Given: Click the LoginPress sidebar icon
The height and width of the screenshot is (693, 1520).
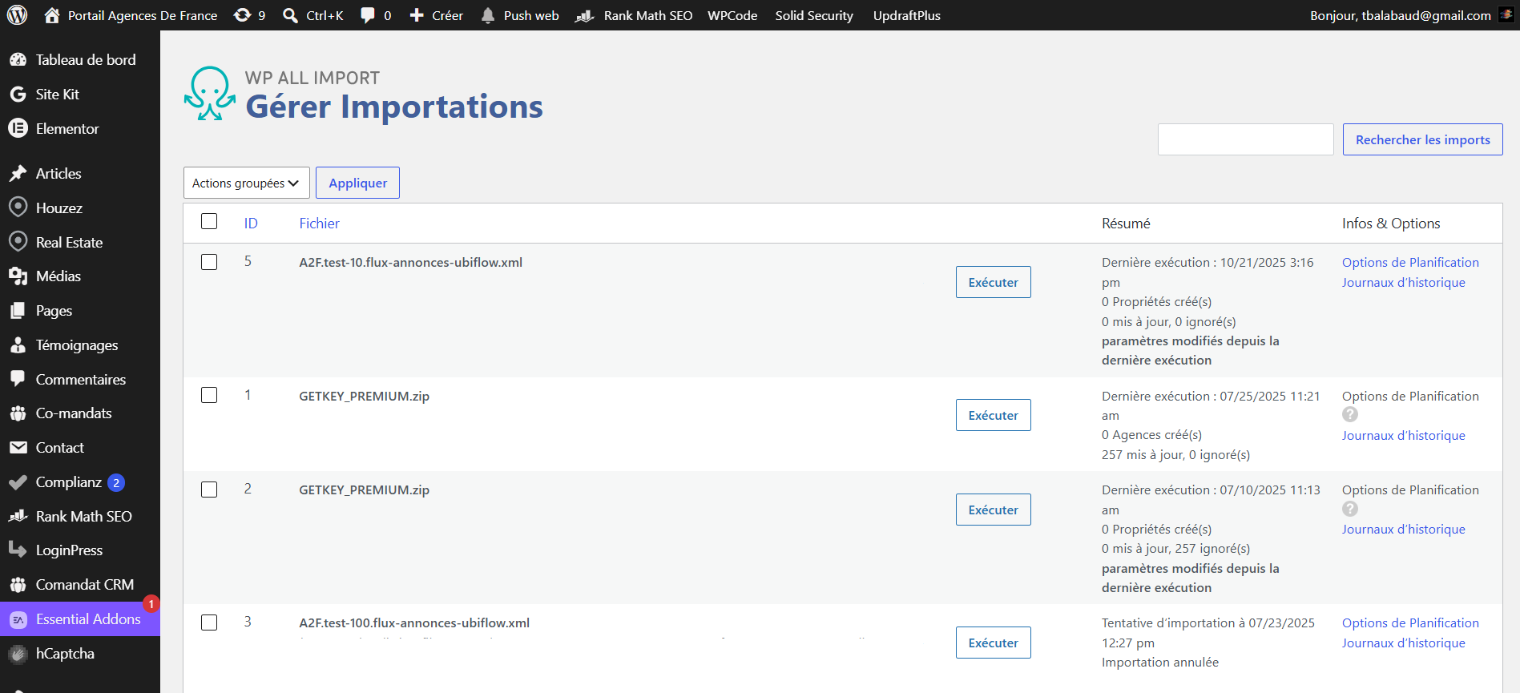Looking at the screenshot, I should point(18,550).
